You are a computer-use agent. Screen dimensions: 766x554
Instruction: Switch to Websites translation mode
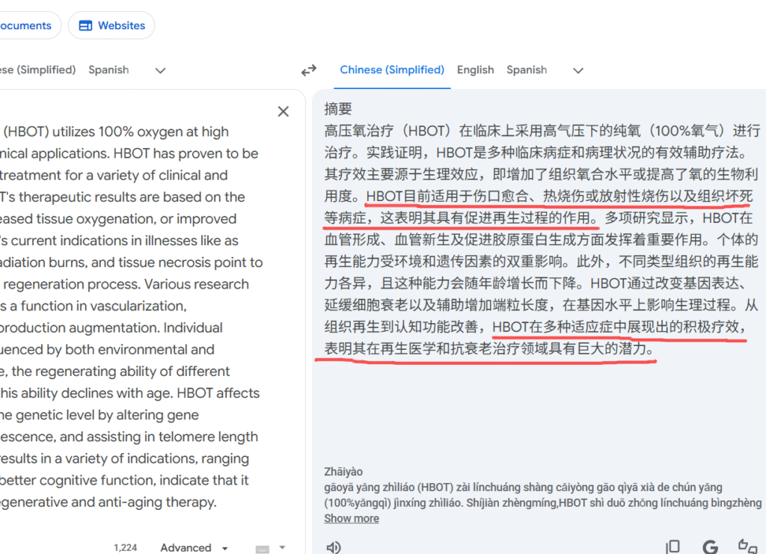coord(112,25)
